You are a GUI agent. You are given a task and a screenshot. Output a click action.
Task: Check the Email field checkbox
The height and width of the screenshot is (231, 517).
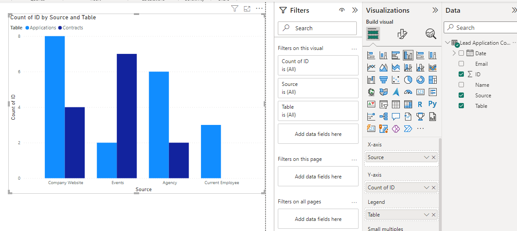[x=461, y=64]
